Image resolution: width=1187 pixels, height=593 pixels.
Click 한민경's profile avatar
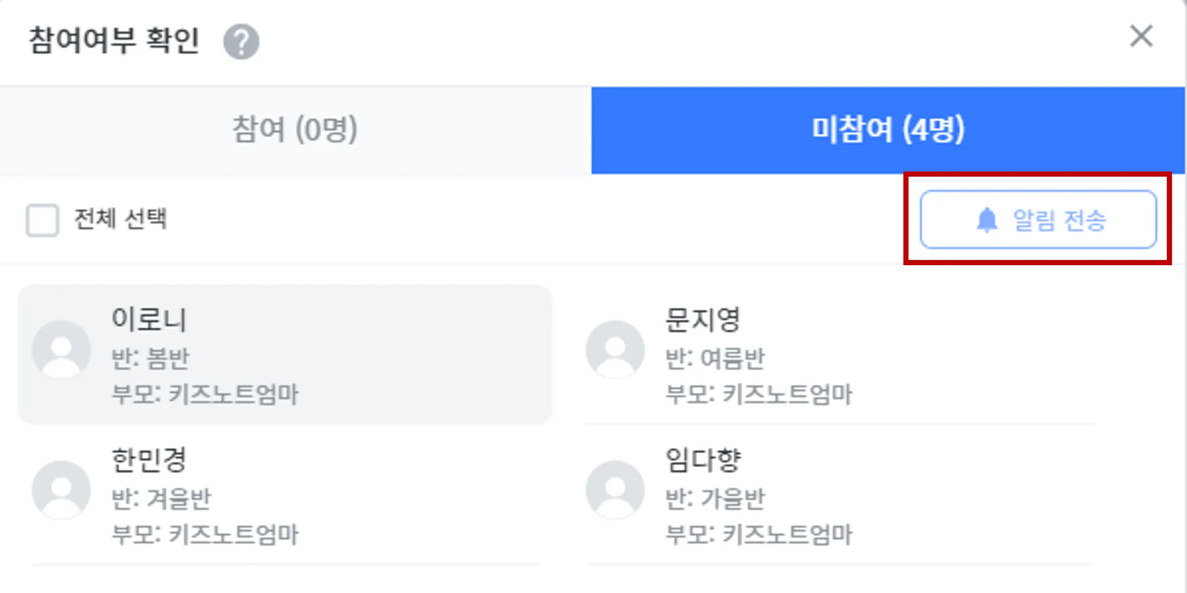coord(61,489)
